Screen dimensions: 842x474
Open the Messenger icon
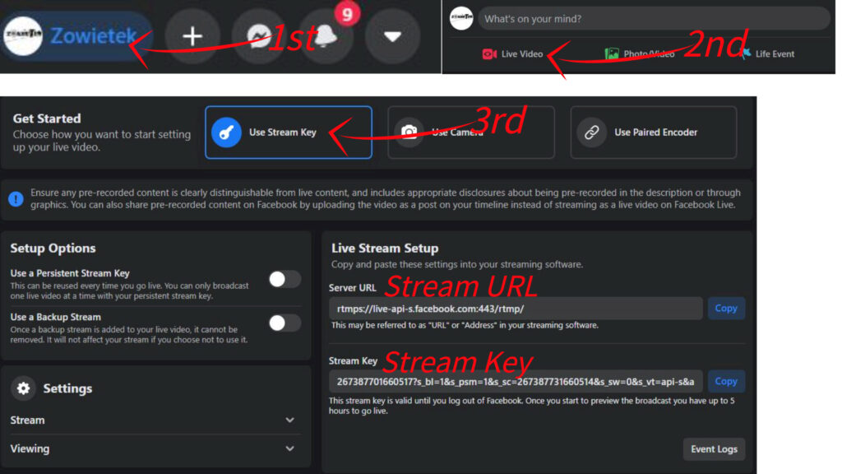259,36
